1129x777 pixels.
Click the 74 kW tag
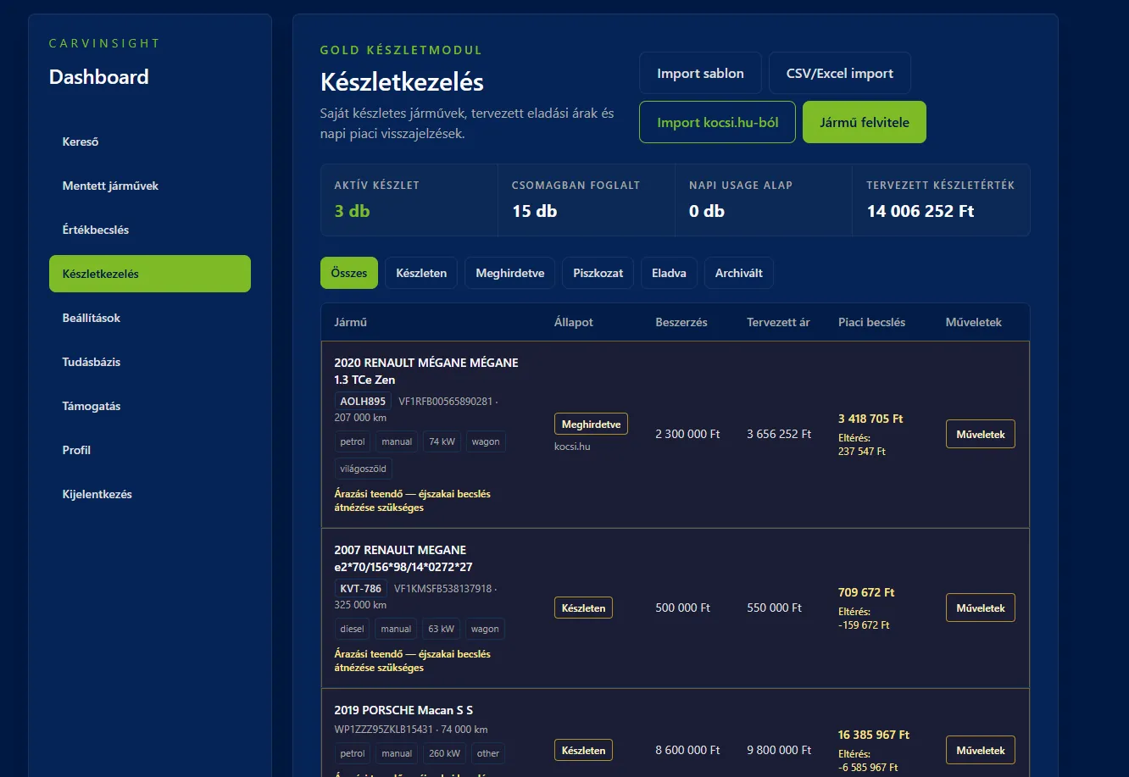click(442, 441)
